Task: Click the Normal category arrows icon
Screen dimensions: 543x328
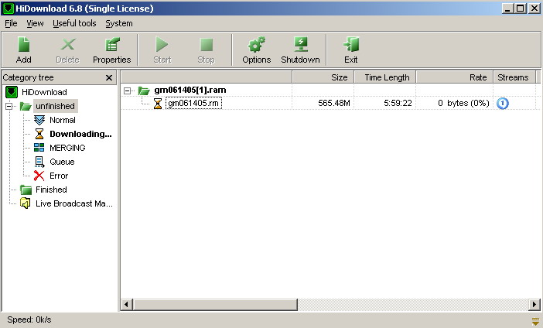Action: [x=39, y=120]
